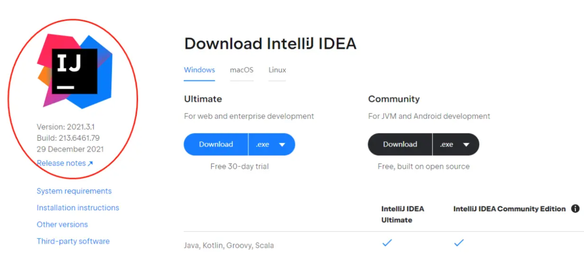584x254 pixels.
Task: Open the Community .exe format selector
Action: 455,144
